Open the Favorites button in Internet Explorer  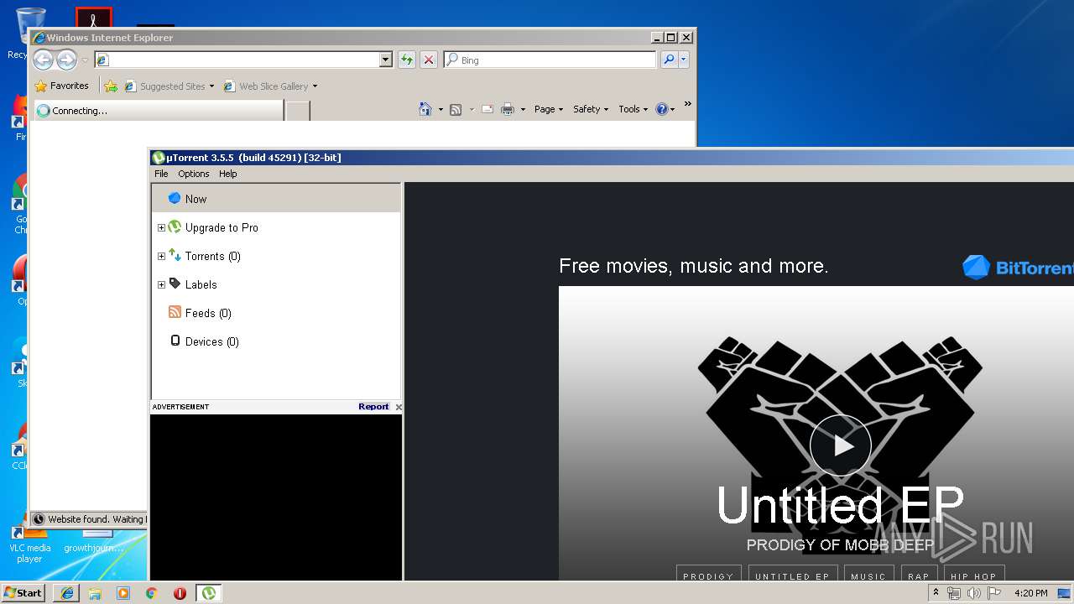click(61, 86)
